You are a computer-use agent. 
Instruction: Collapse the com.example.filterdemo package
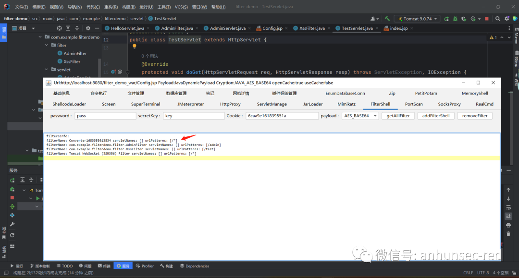point(40,37)
